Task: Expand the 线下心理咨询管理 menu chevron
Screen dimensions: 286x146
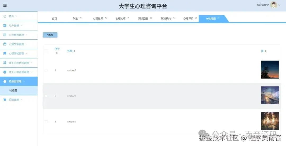Action: coord(31,63)
